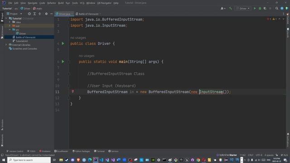
Task: Open the Build menu
Action: pos(61,3)
